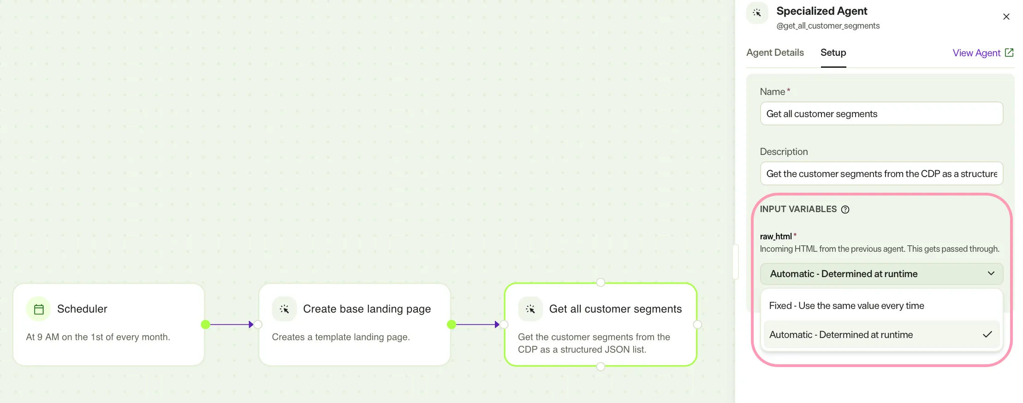This screenshot has width=1023, height=403.
Task: Select the Setup tab
Action: coord(833,53)
